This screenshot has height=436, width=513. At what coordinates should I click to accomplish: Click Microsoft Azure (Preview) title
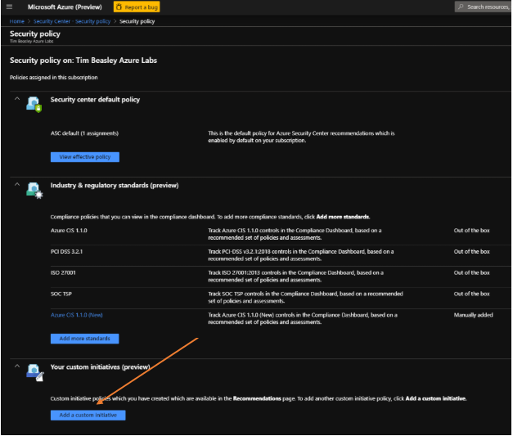tap(65, 7)
